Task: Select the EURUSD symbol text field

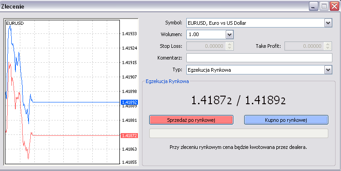Action: 256,23
